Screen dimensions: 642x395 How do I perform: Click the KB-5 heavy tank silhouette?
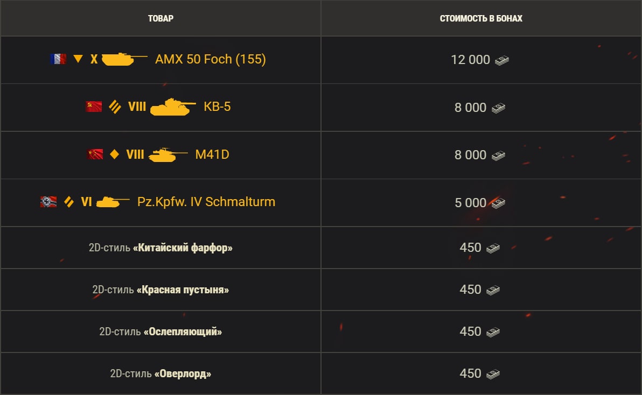[x=172, y=107]
